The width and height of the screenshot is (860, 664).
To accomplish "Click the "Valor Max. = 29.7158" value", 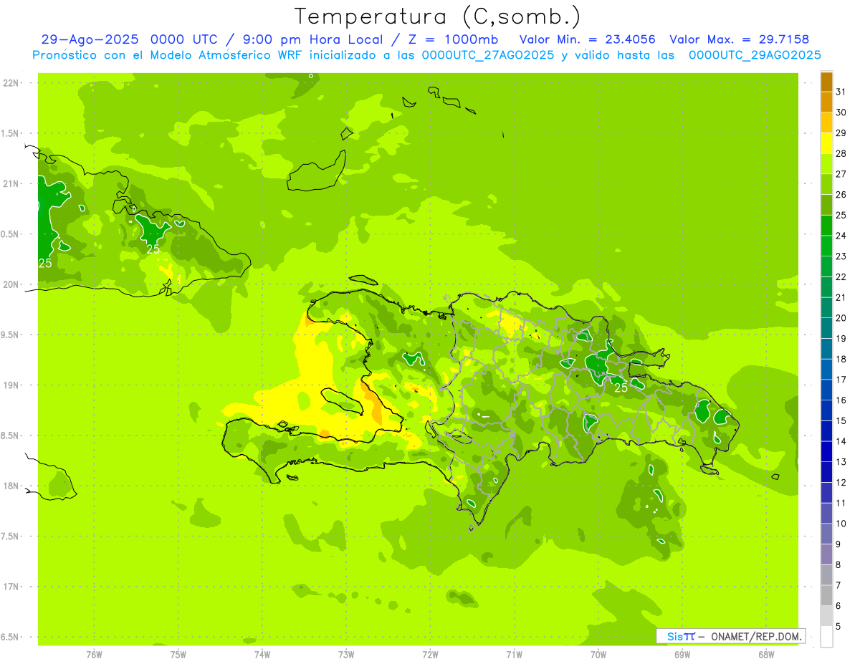I will 740,39.
